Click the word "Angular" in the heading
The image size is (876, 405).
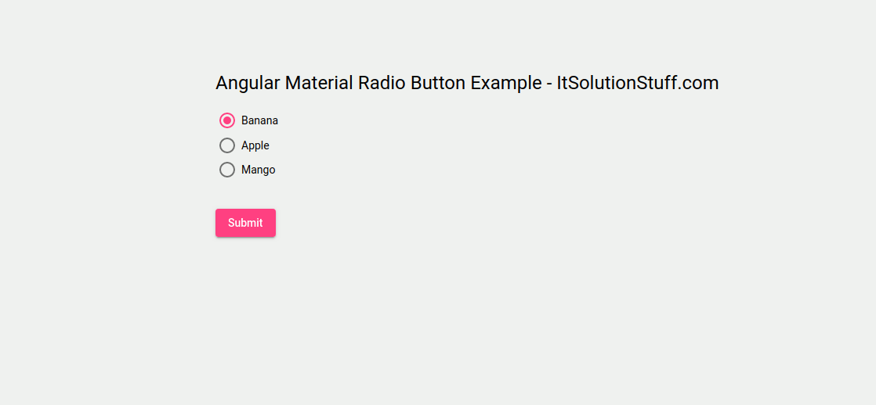click(x=248, y=83)
